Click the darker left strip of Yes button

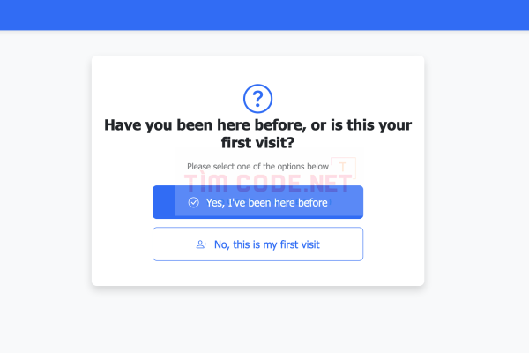click(164, 201)
